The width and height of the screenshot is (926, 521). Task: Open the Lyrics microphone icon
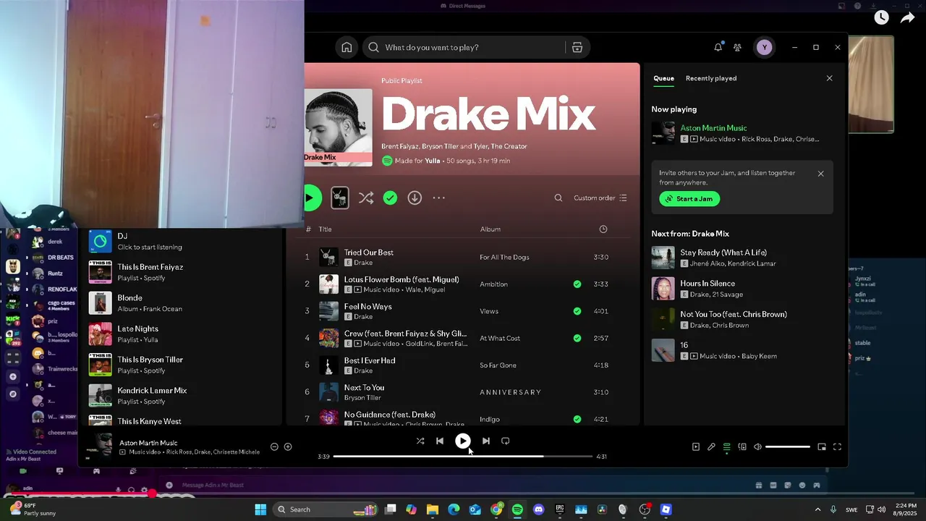711,447
